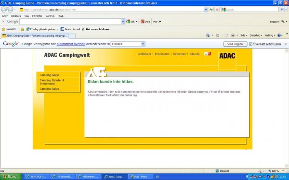The image size is (289, 180).
Task: Open Google Toolbar wrench settings icon
Action: pyautogui.click(x=283, y=22)
